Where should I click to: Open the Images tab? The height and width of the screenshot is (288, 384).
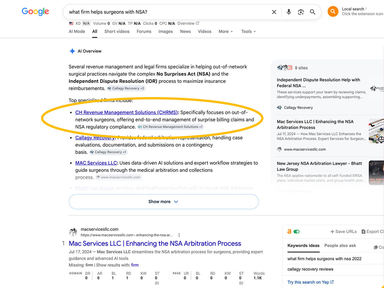click(166, 31)
